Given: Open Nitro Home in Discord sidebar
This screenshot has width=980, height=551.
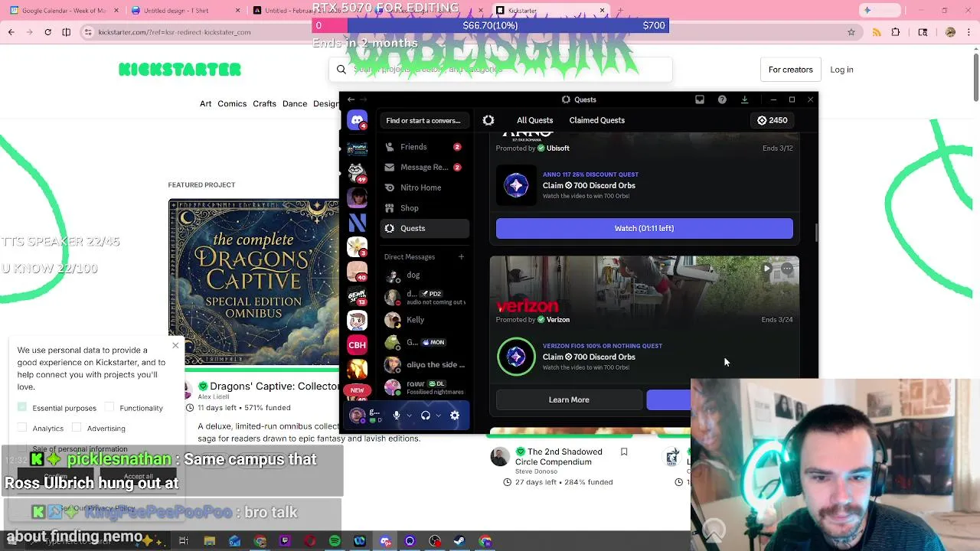Looking at the screenshot, I should (x=425, y=187).
